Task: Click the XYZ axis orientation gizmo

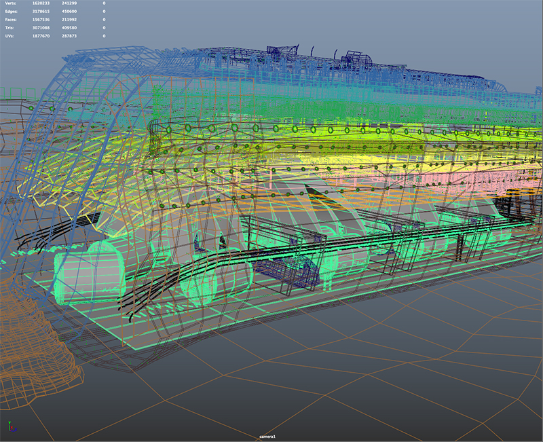Action: pyautogui.click(x=12, y=427)
